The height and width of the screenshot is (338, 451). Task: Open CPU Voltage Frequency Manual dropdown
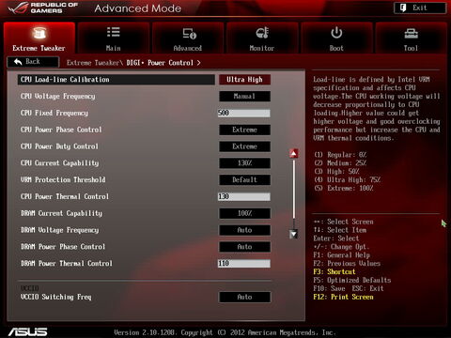tap(244, 97)
